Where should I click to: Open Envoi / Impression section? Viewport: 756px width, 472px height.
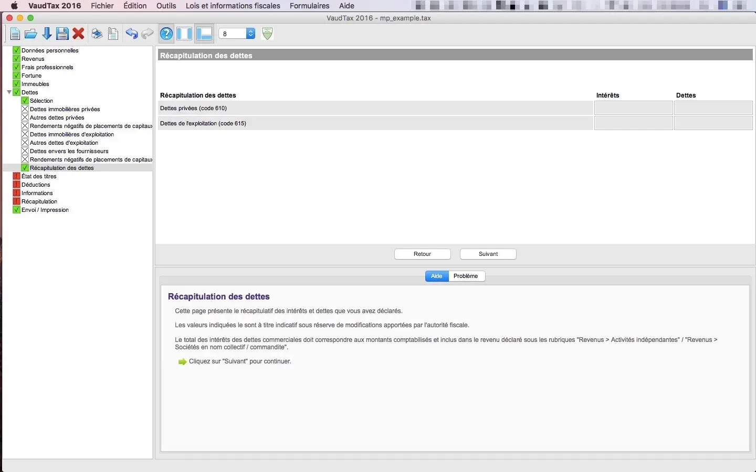[x=45, y=210]
